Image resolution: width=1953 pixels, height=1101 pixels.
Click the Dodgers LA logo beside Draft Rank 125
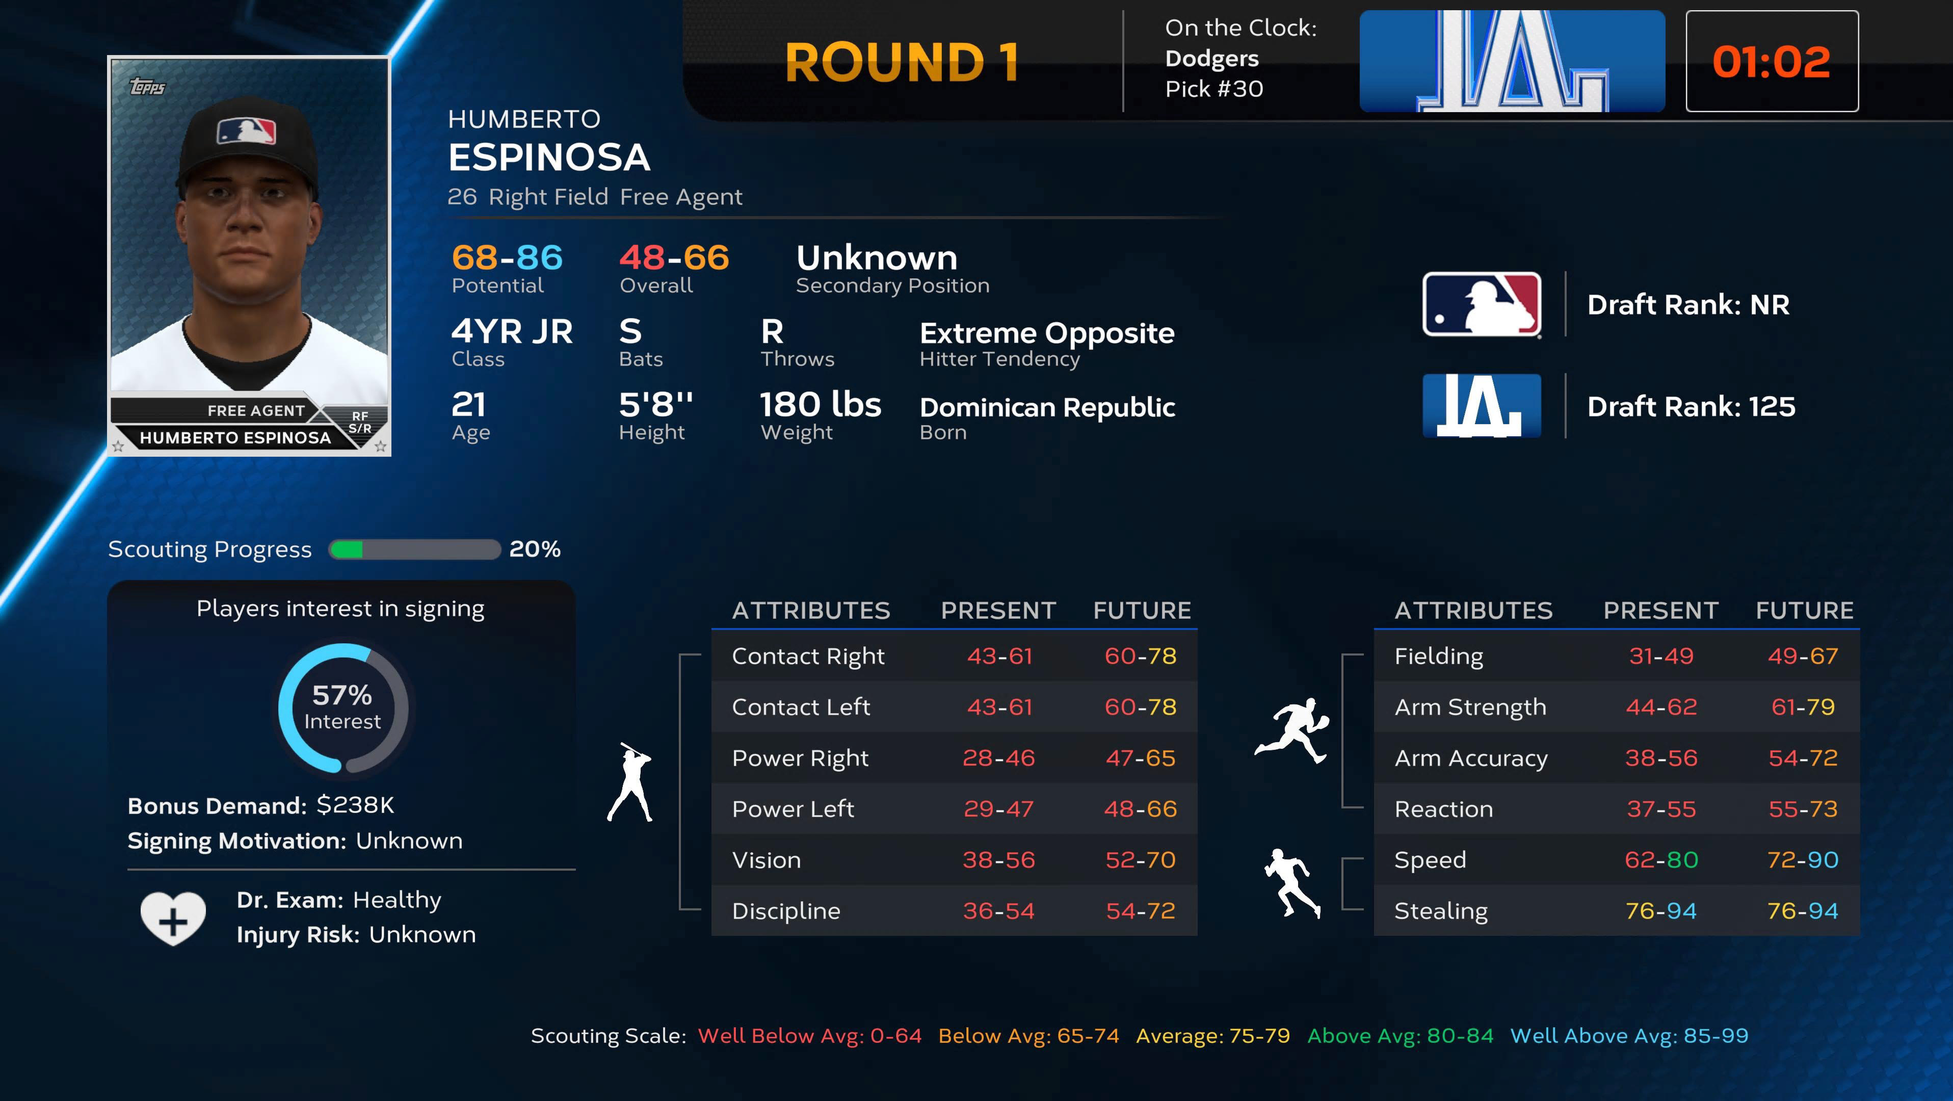click(1482, 406)
